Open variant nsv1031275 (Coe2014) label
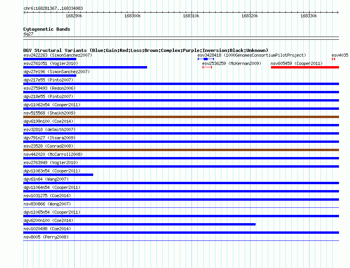 click(47, 196)
